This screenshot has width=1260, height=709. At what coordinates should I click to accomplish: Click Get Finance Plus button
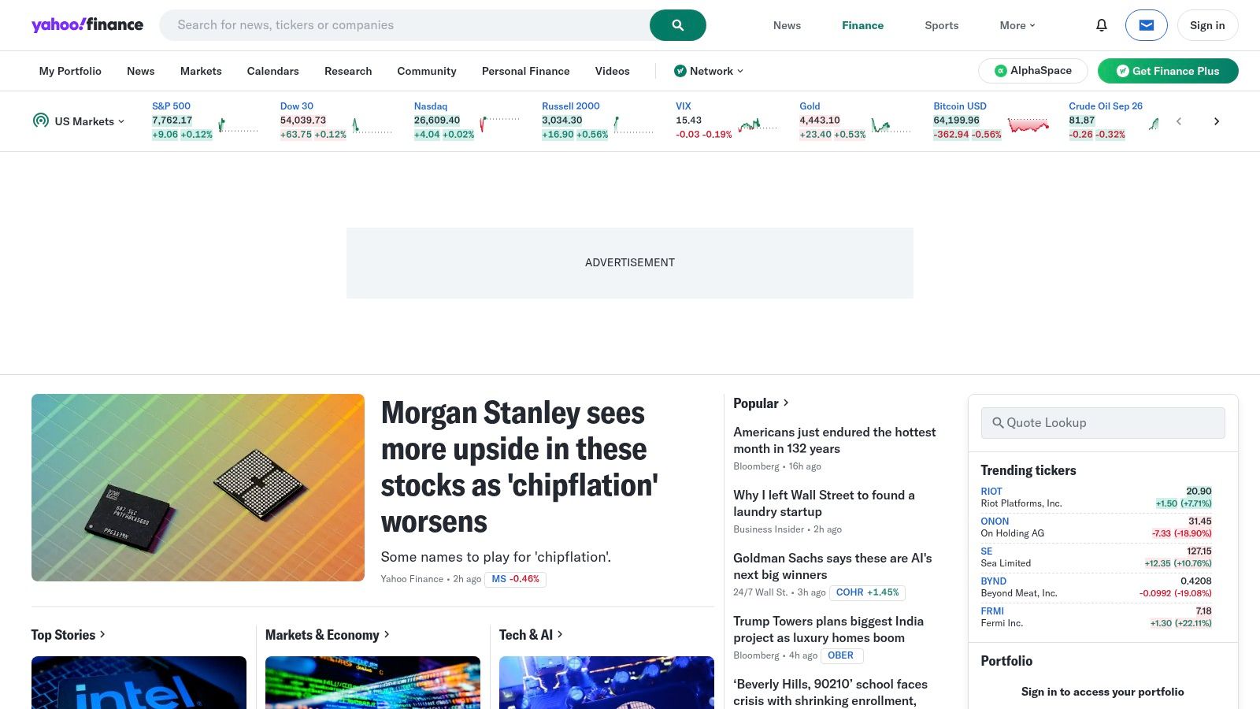point(1168,71)
